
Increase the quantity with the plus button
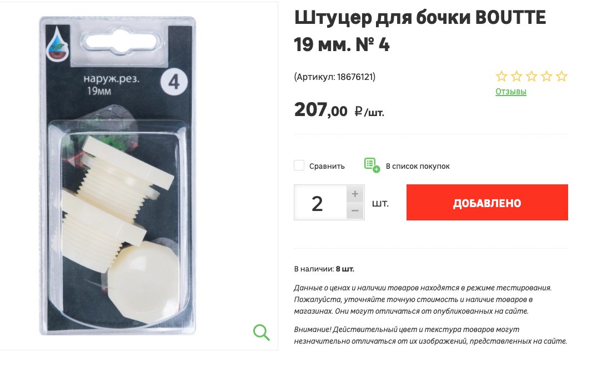pos(355,194)
